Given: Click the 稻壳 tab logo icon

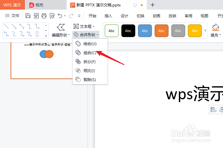Looking at the screenshot, I should 32,5.
